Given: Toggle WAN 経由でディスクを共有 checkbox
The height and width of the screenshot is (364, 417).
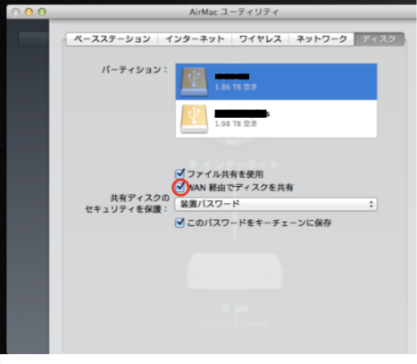Looking at the screenshot, I should pyautogui.click(x=179, y=188).
